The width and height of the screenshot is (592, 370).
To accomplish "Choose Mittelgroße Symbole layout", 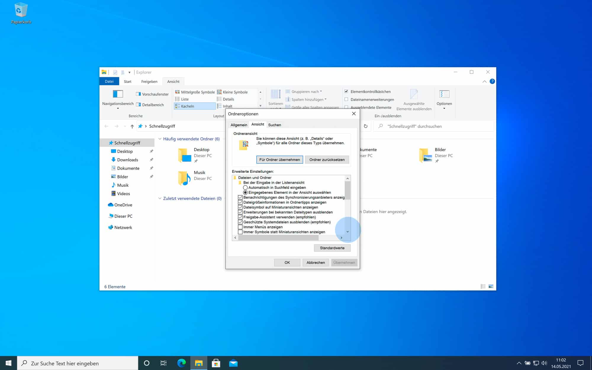I will pos(195,92).
